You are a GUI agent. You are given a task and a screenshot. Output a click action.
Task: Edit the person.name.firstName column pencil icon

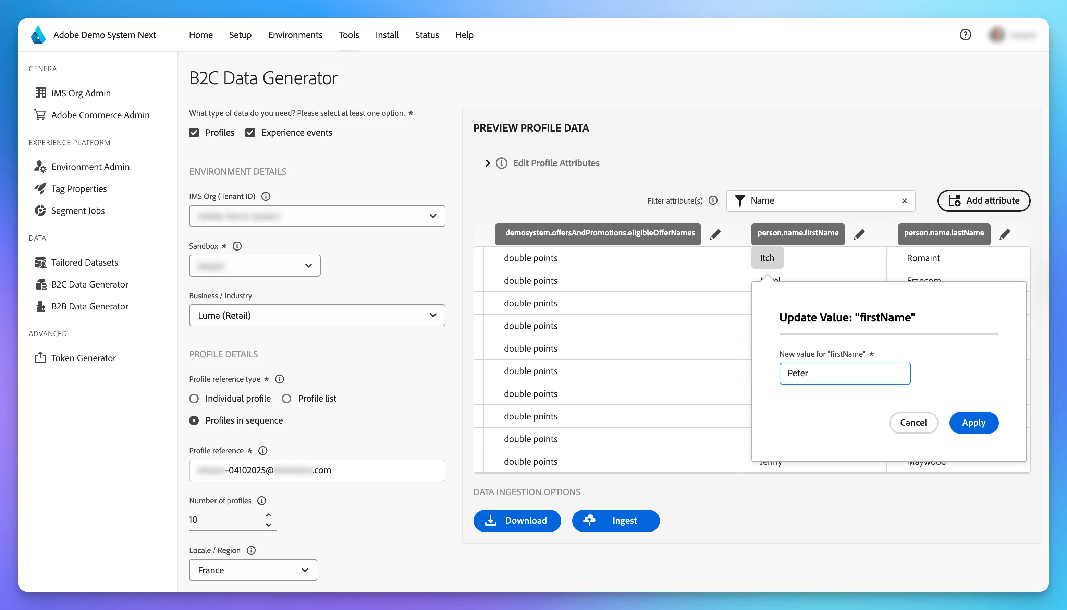click(859, 234)
